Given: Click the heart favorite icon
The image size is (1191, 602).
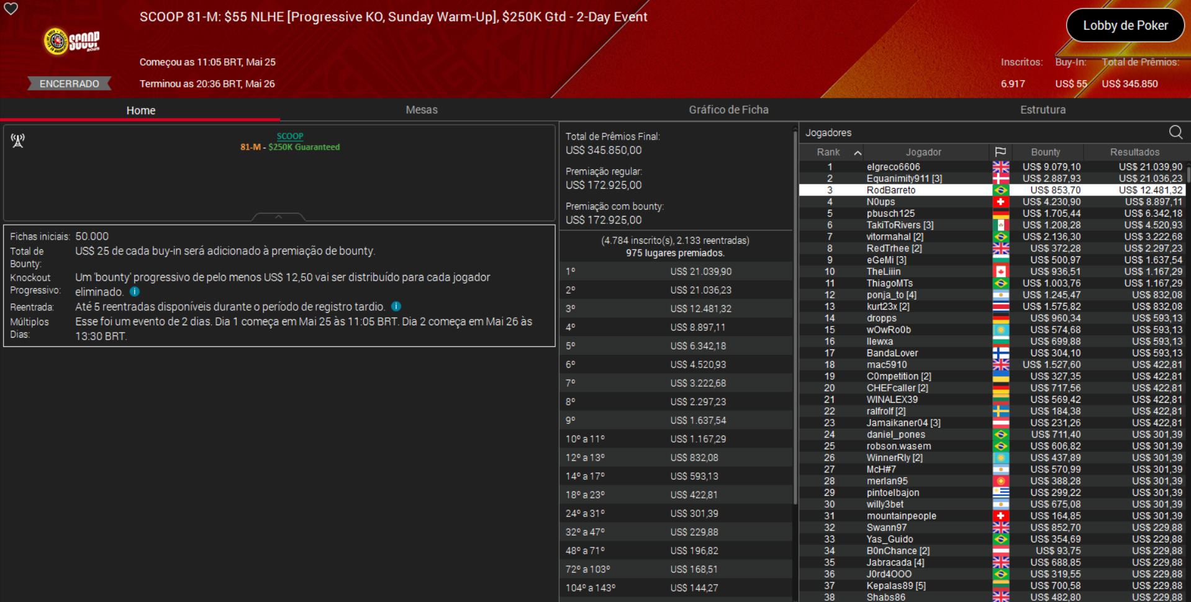Looking at the screenshot, I should point(11,8).
